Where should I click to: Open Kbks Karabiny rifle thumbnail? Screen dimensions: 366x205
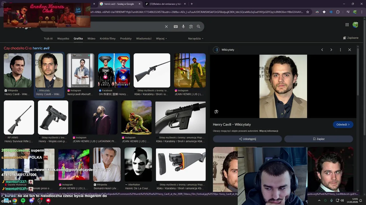(152, 70)
